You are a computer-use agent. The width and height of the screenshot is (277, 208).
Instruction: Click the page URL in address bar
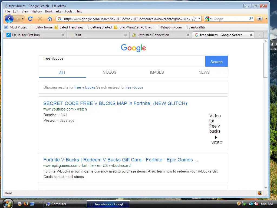(127, 19)
